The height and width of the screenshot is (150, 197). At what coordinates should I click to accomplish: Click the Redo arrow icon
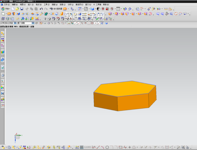coord(46,9)
